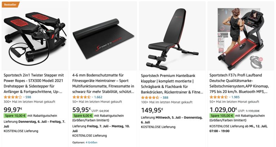Screen dimensions: 276x147
Task: Open the Twister Stepper product image
Action: pos(34,36)
